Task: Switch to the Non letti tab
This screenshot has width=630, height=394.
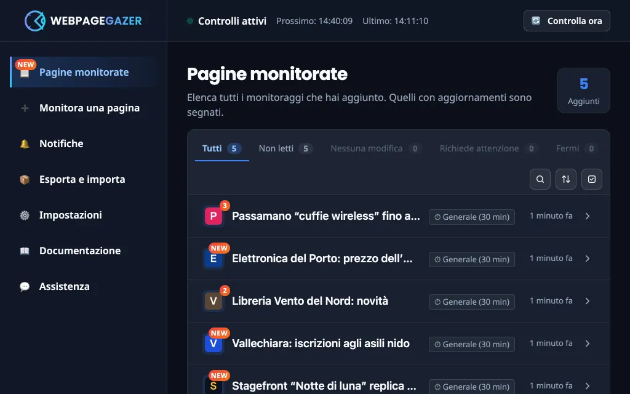Action: [285, 148]
